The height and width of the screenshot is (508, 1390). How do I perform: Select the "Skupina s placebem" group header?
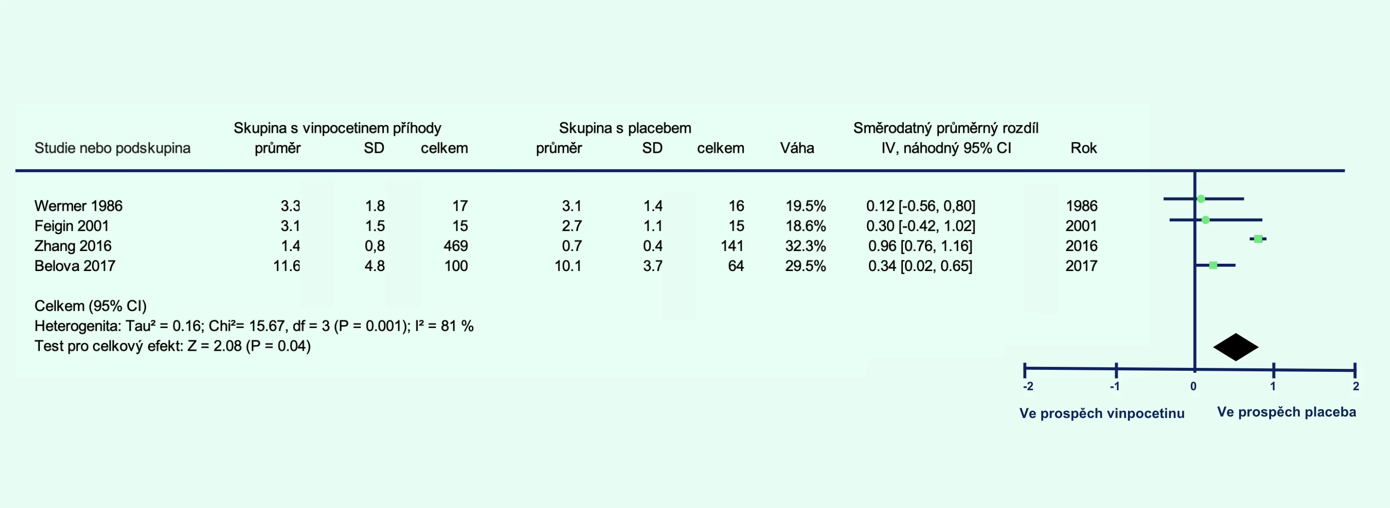(625, 128)
